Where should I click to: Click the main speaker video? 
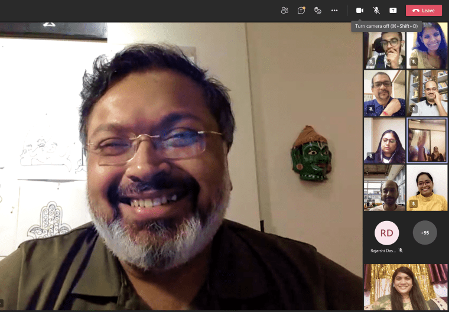pos(181,166)
